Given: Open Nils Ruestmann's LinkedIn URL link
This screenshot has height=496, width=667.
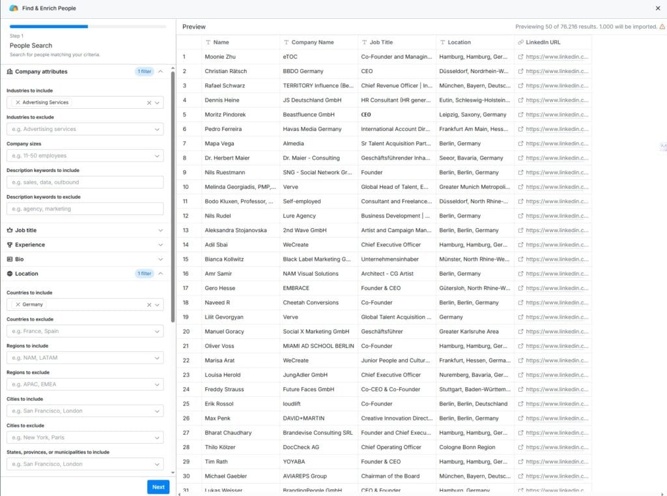Looking at the screenshot, I should 557,173.
